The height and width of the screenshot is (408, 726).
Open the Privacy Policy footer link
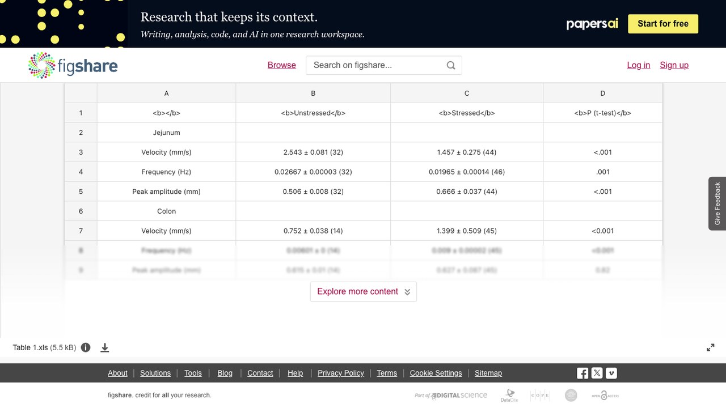click(341, 373)
